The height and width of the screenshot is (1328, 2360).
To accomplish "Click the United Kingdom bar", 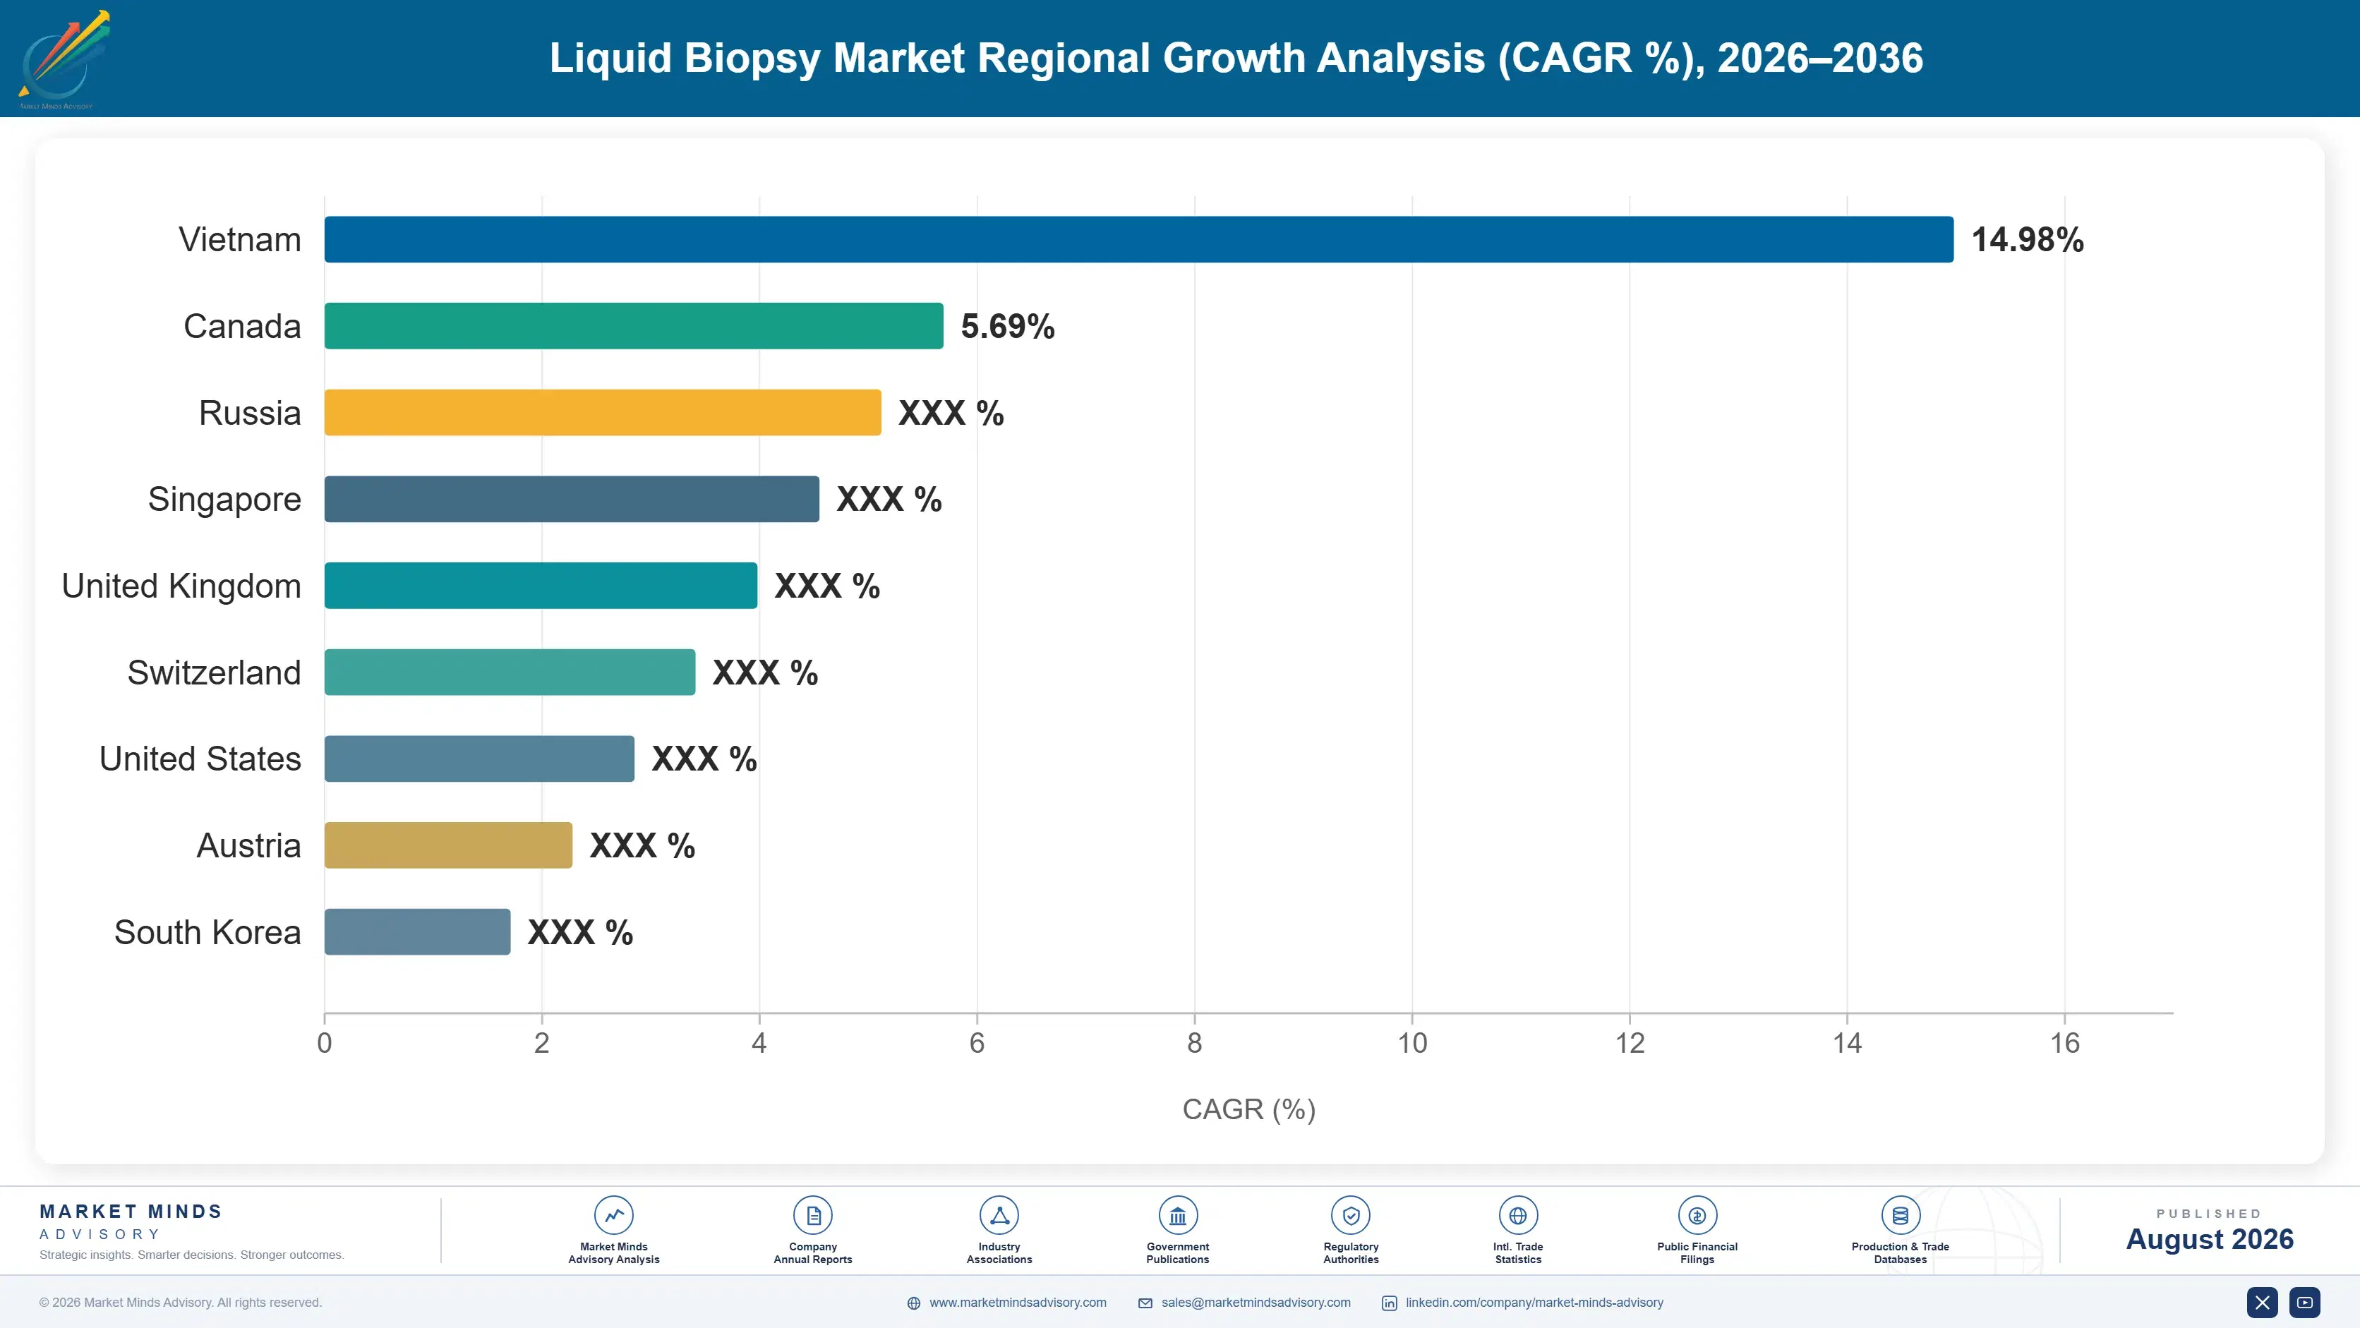I will click(541, 585).
